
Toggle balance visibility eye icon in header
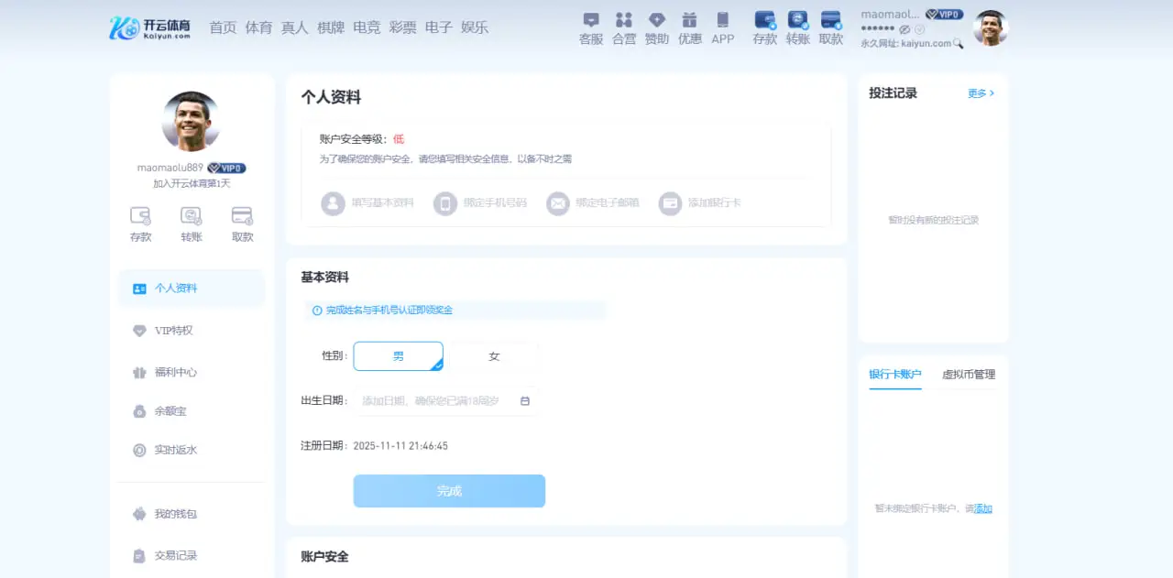click(x=904, y=29)
